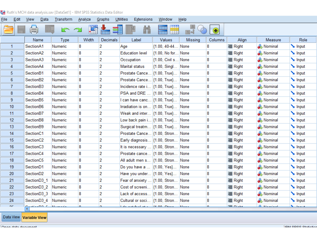This screenshot has width=317, height=238.
Task: Open Role cell Input for SectionC3
Action: [303, 147]
